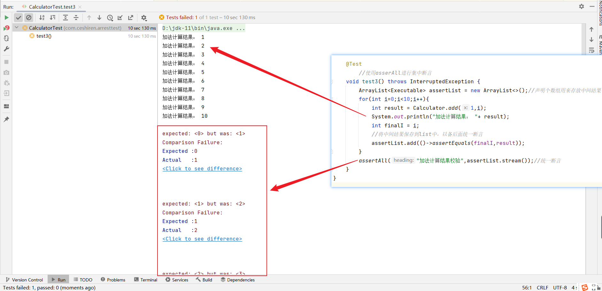Viewport: 602px width, 291px height.
Task: Sort tests alphabetically
Action: 42,18
